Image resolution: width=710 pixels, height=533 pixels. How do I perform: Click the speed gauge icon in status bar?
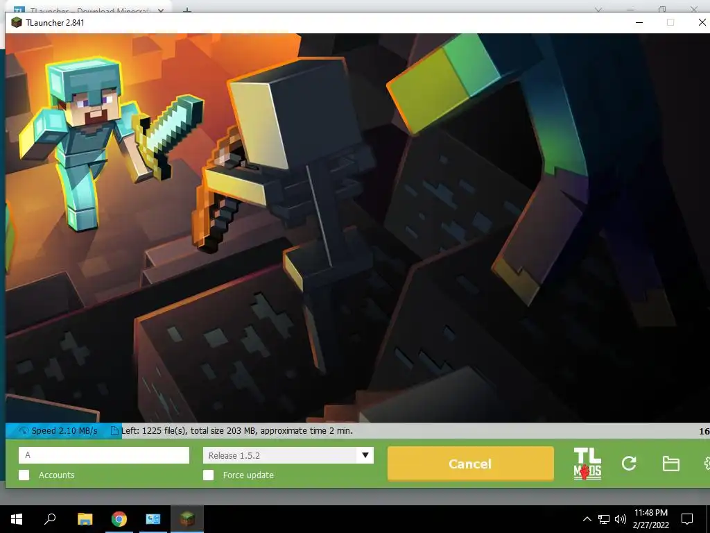(24, 430)
